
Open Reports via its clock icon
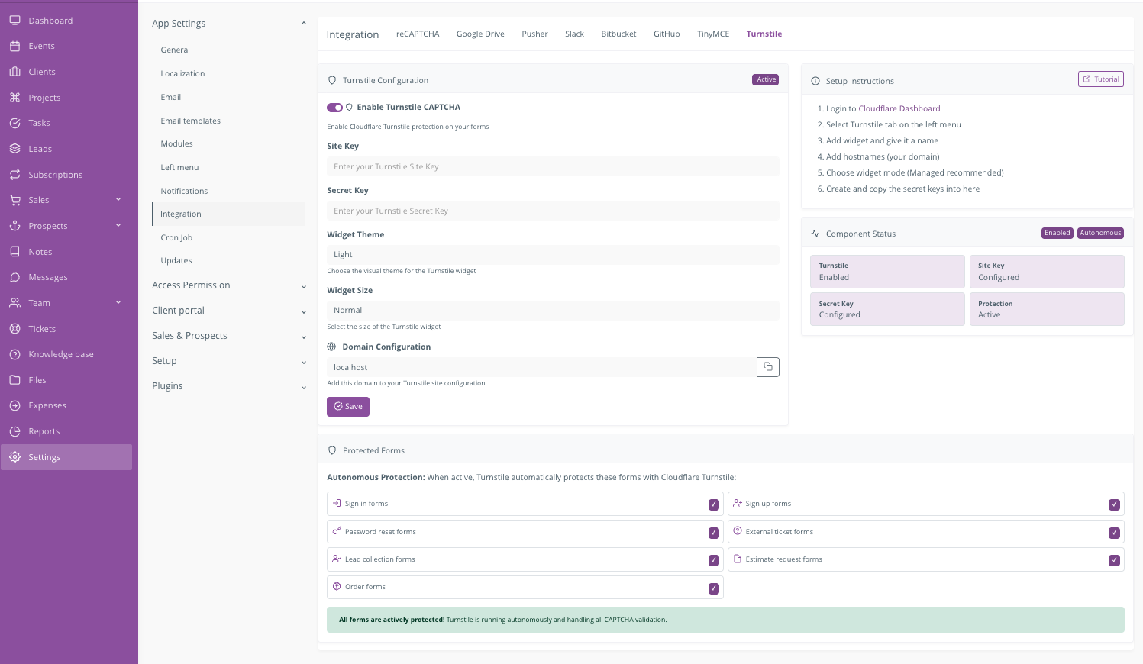(x=15, y=430)
